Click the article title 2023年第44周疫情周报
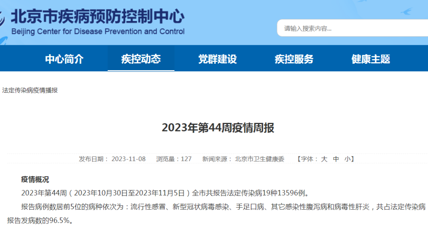Screen dimensions: 428x229 [218, 128]
